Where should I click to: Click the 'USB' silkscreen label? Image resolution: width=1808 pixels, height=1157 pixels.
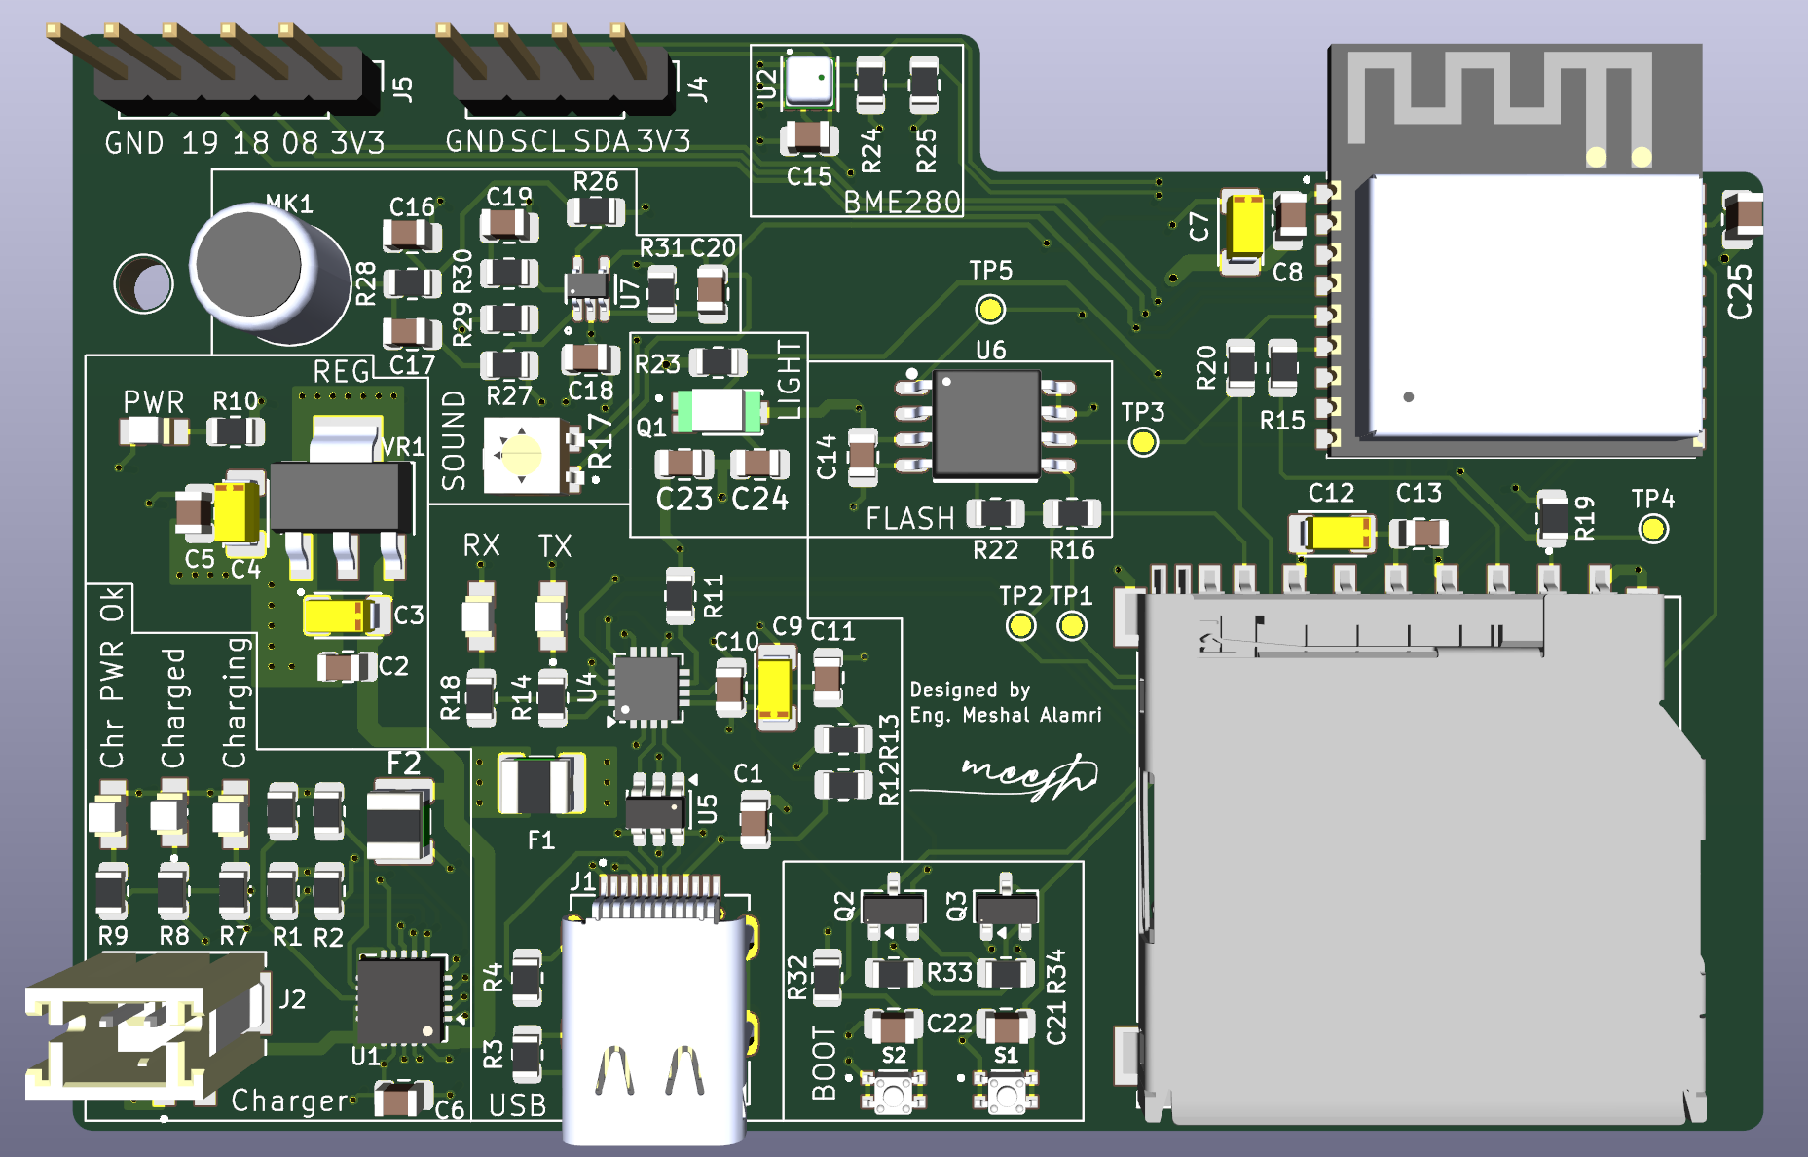517,1105
